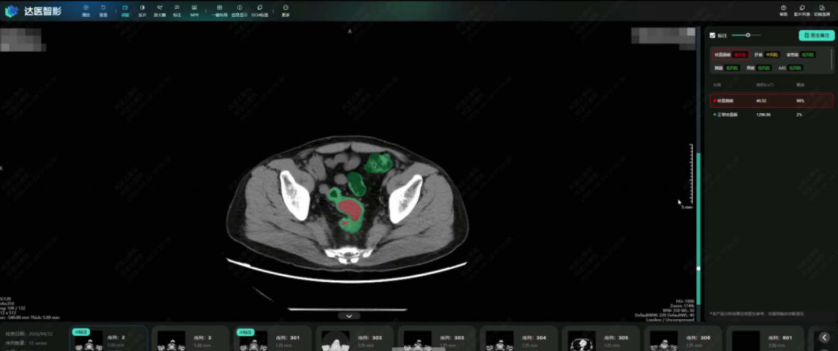
Task: Toggle the 反片 image invert mode
Action: [142, 10]
